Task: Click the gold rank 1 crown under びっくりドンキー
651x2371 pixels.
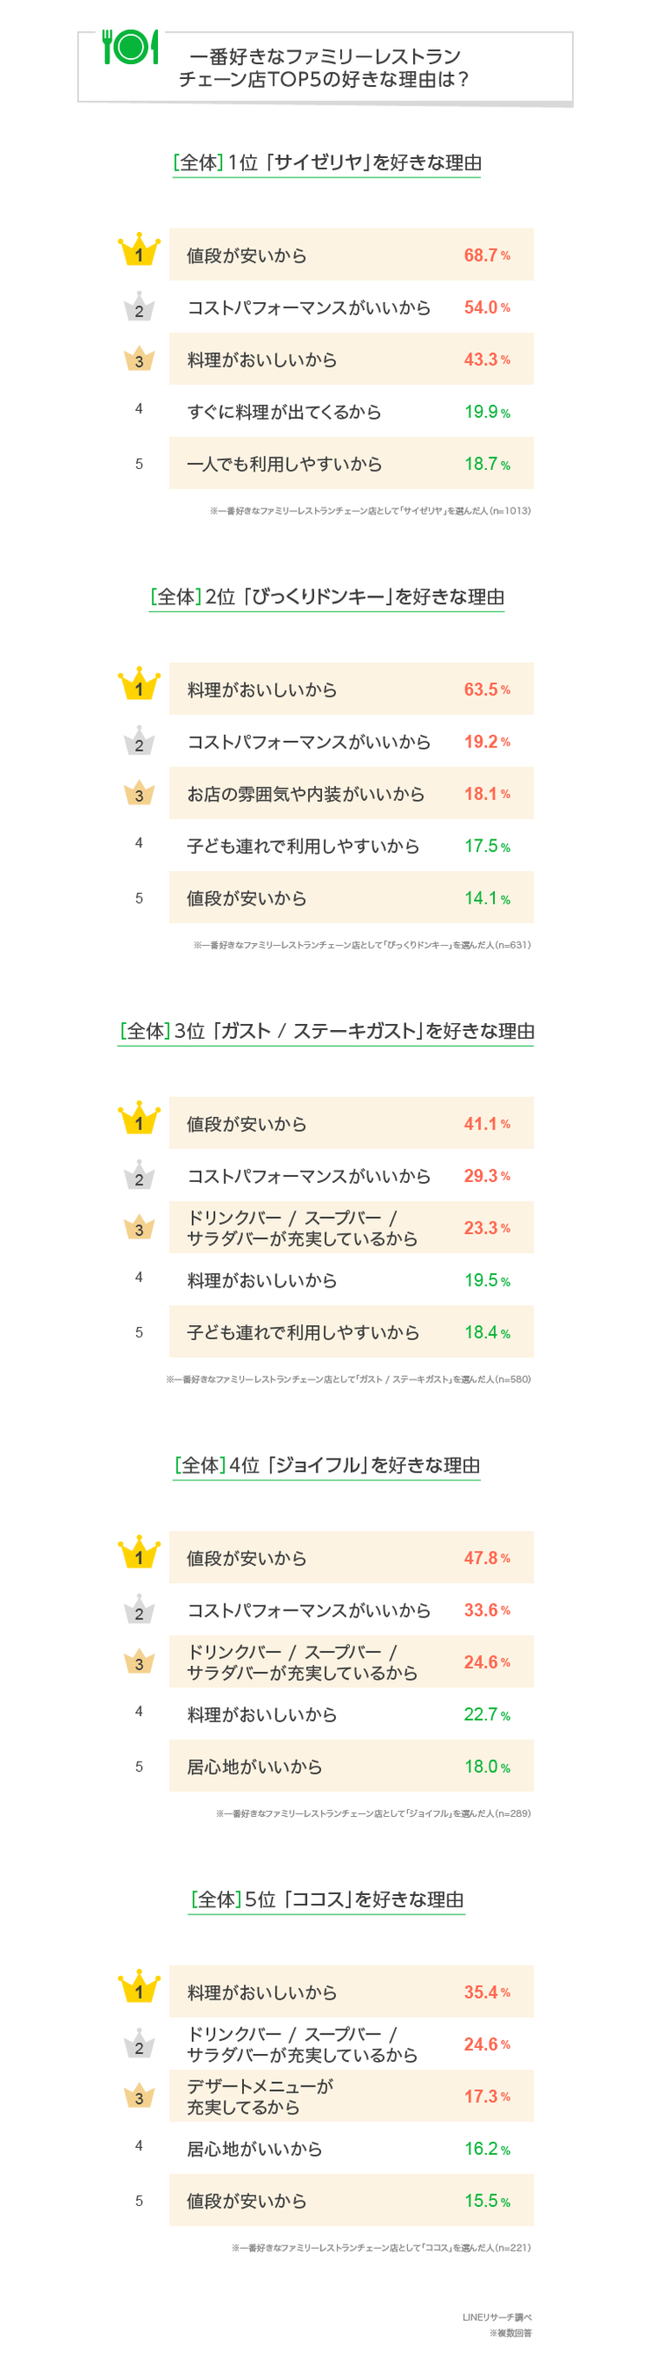Action: pos(139,686)
